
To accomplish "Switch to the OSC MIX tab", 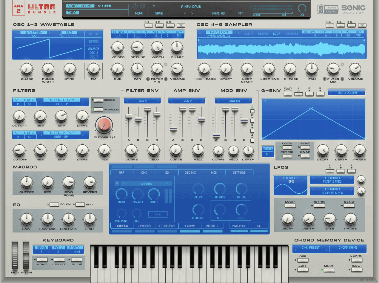I will (190, 172).
